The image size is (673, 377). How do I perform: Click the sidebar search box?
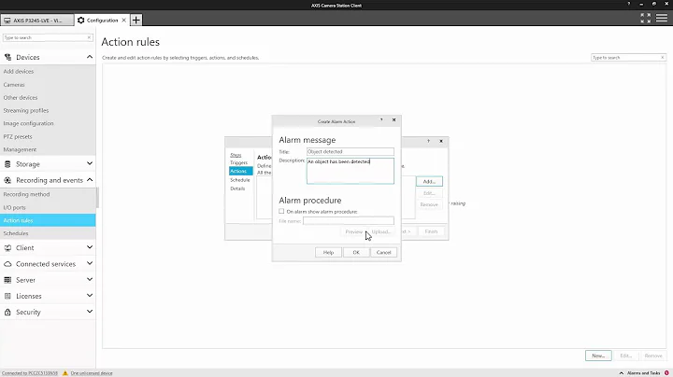tap(44, 37)
